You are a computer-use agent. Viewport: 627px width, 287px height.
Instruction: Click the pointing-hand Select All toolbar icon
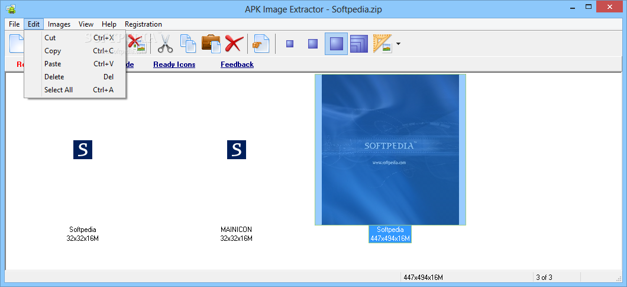(x=261, y=43)
